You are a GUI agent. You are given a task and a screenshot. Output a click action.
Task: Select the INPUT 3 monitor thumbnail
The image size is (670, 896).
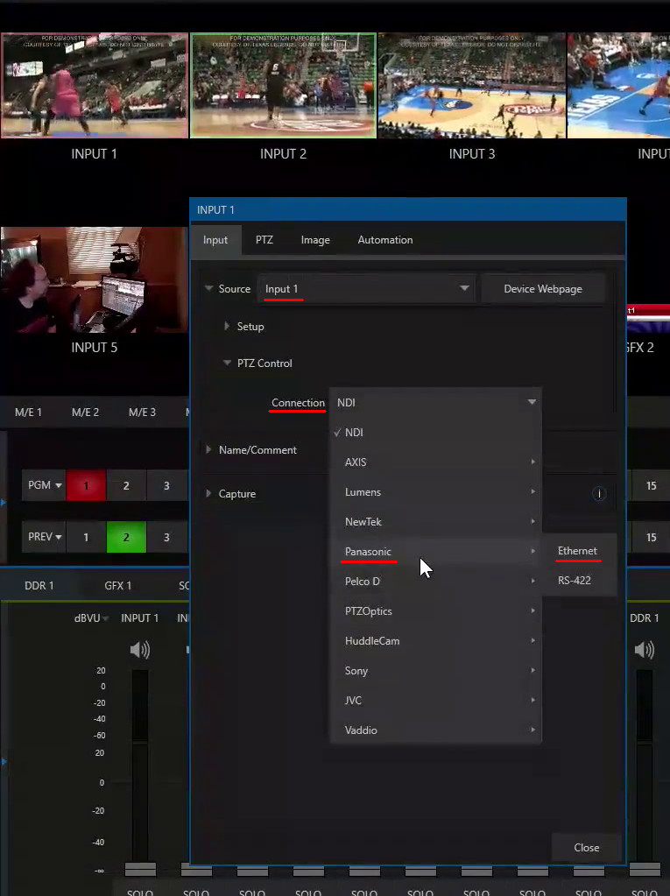pyautogui.click(x=472, y=85)
